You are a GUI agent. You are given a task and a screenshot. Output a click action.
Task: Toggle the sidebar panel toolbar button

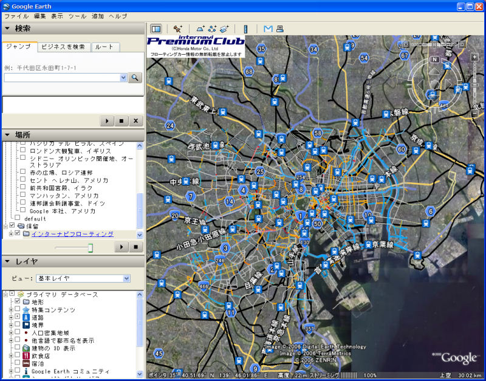(156, 29)
